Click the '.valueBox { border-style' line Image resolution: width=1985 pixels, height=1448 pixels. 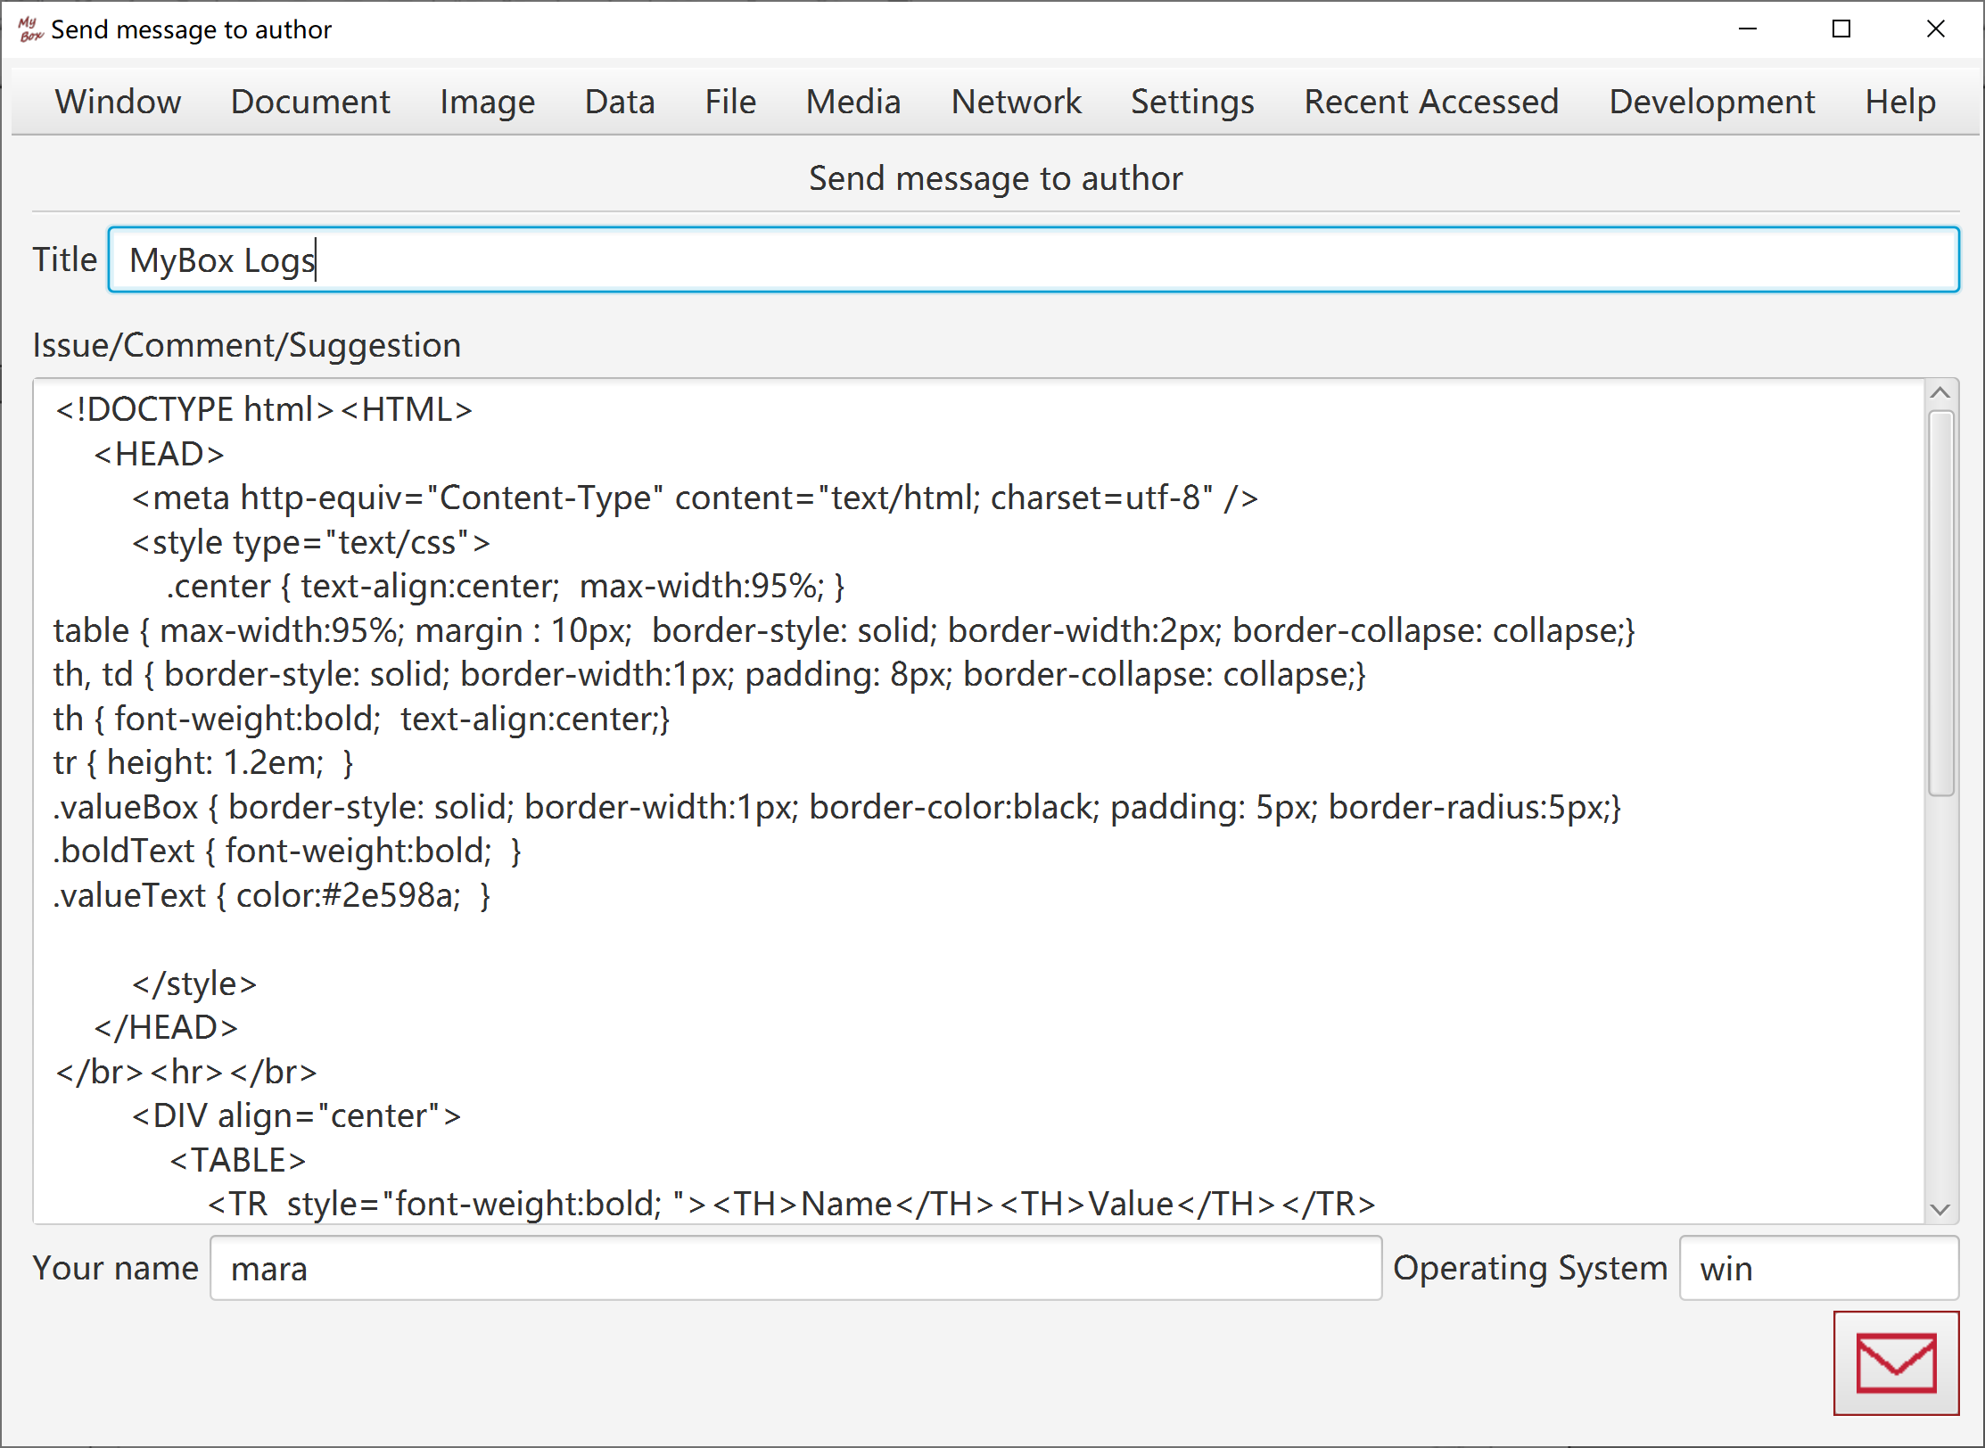[837, 807]
